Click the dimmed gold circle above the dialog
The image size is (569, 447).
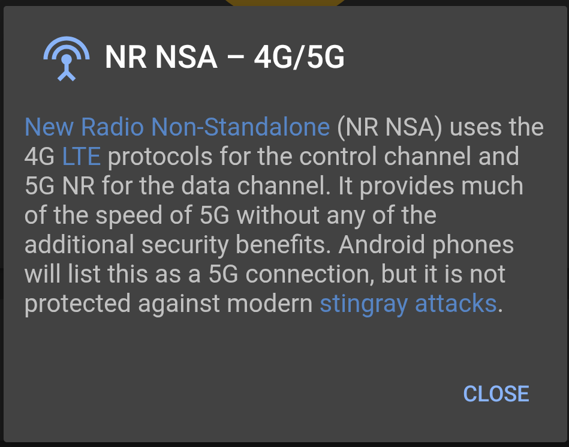(x=285, y=3)
